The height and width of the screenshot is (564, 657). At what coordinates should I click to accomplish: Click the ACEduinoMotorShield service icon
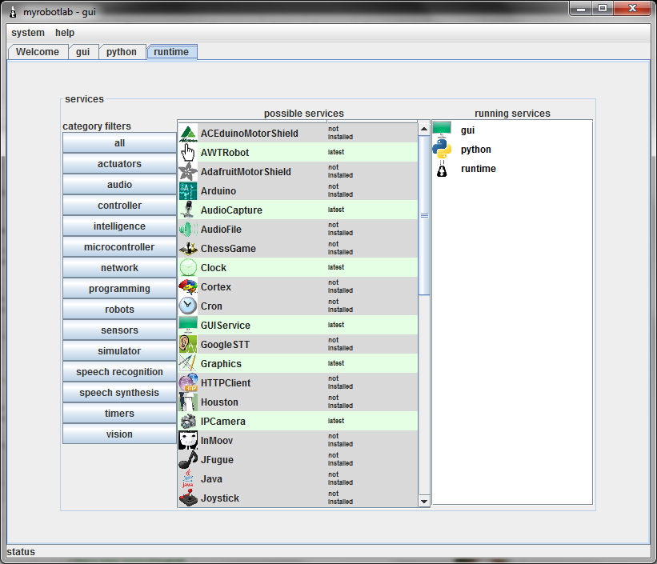tap(188, 134)
